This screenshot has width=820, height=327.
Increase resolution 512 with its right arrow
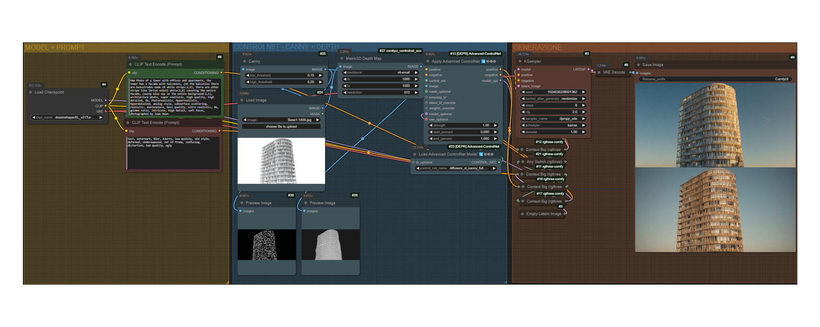[416, 92]
